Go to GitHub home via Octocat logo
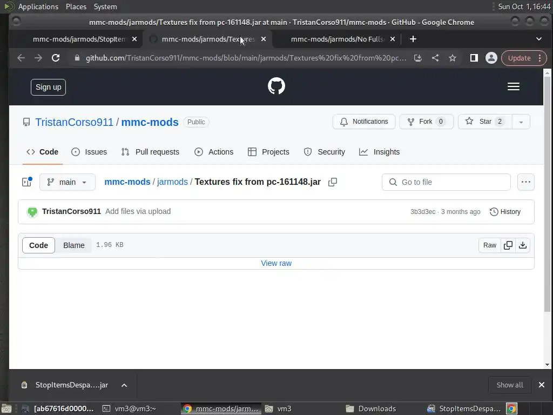 [x=276, y=86]
